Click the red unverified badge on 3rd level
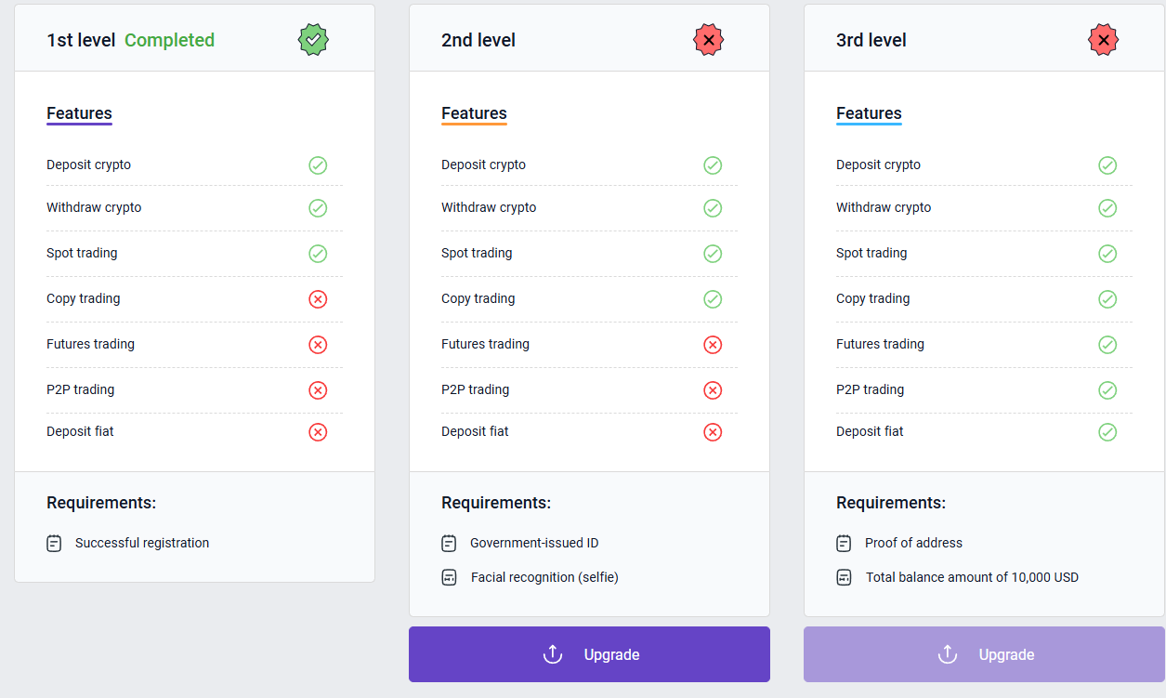 1103,40
